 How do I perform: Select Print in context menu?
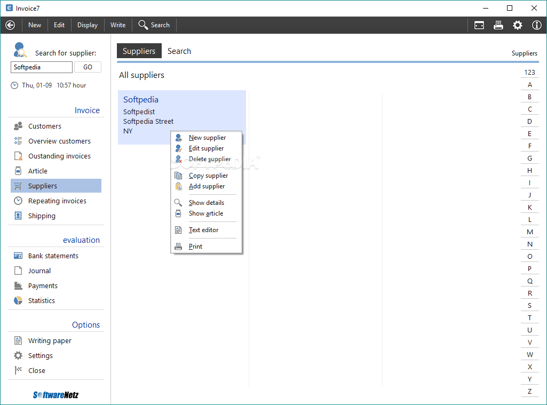tap(195, 247)
